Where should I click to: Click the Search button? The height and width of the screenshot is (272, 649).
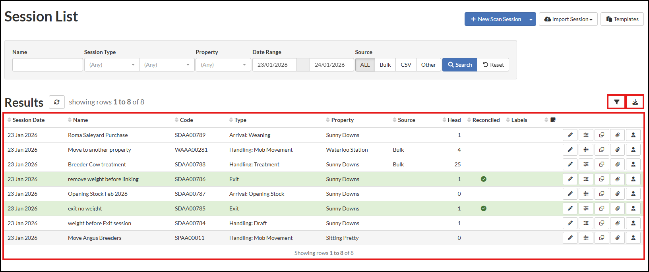(460, 65)
